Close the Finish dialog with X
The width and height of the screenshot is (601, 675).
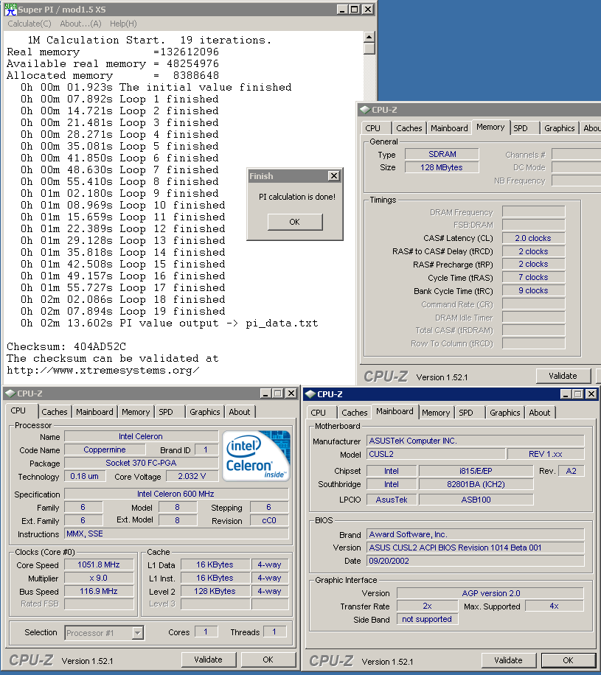[333, 176]
